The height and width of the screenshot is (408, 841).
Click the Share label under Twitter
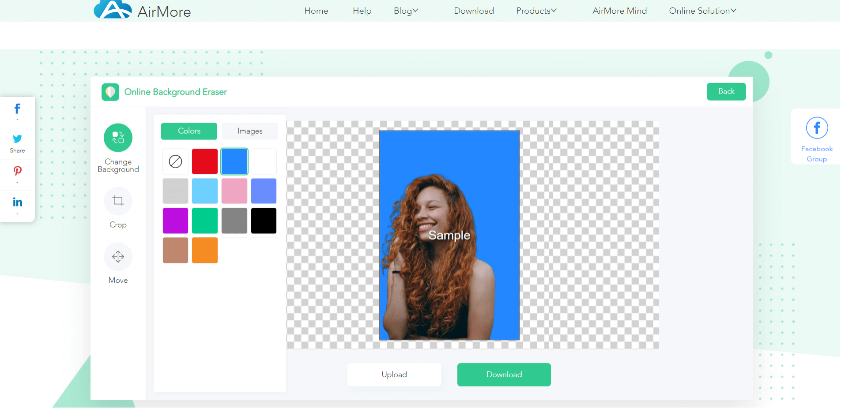coord(17,150)
